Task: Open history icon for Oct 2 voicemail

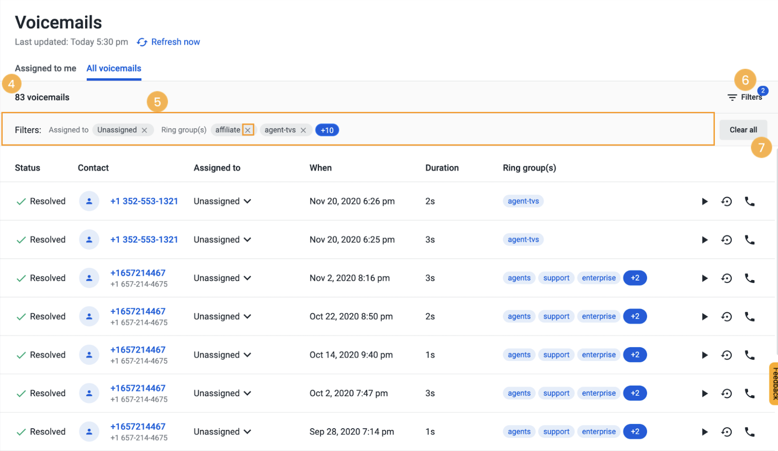Action: [x=726, y=394]
